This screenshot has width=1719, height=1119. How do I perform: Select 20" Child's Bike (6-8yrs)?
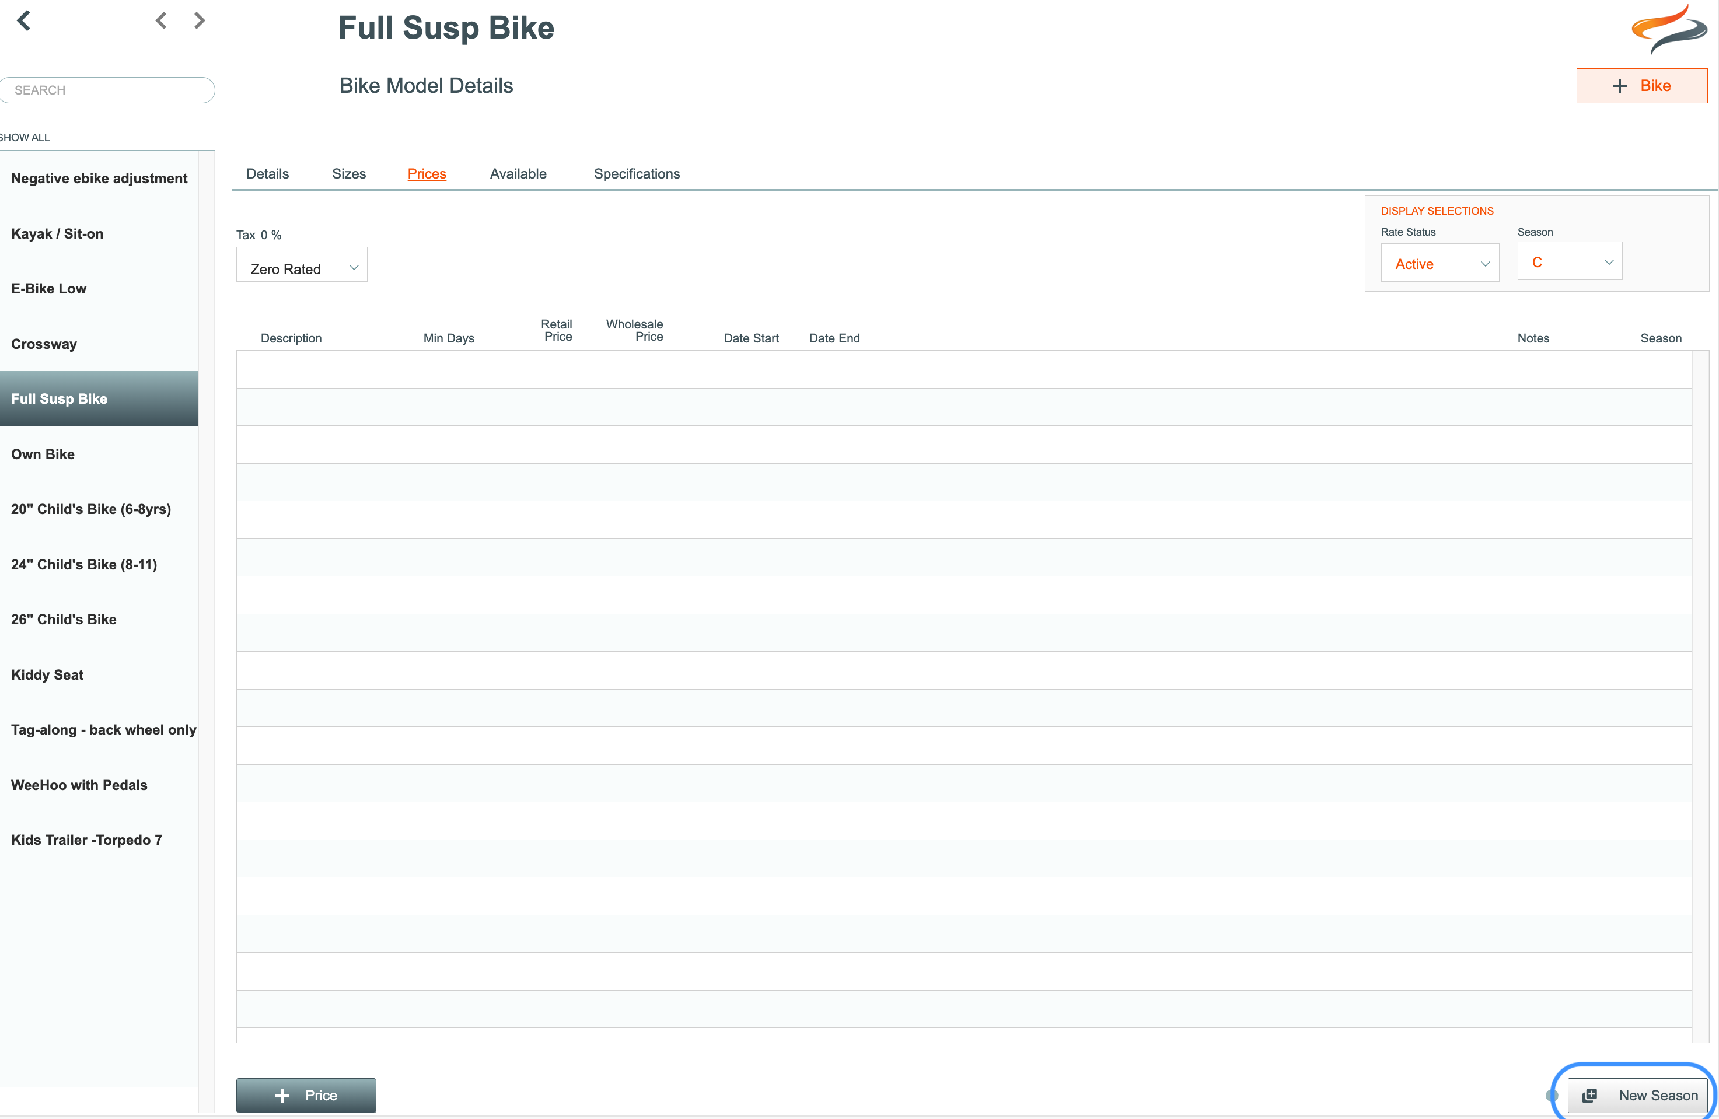coord(99,509)
